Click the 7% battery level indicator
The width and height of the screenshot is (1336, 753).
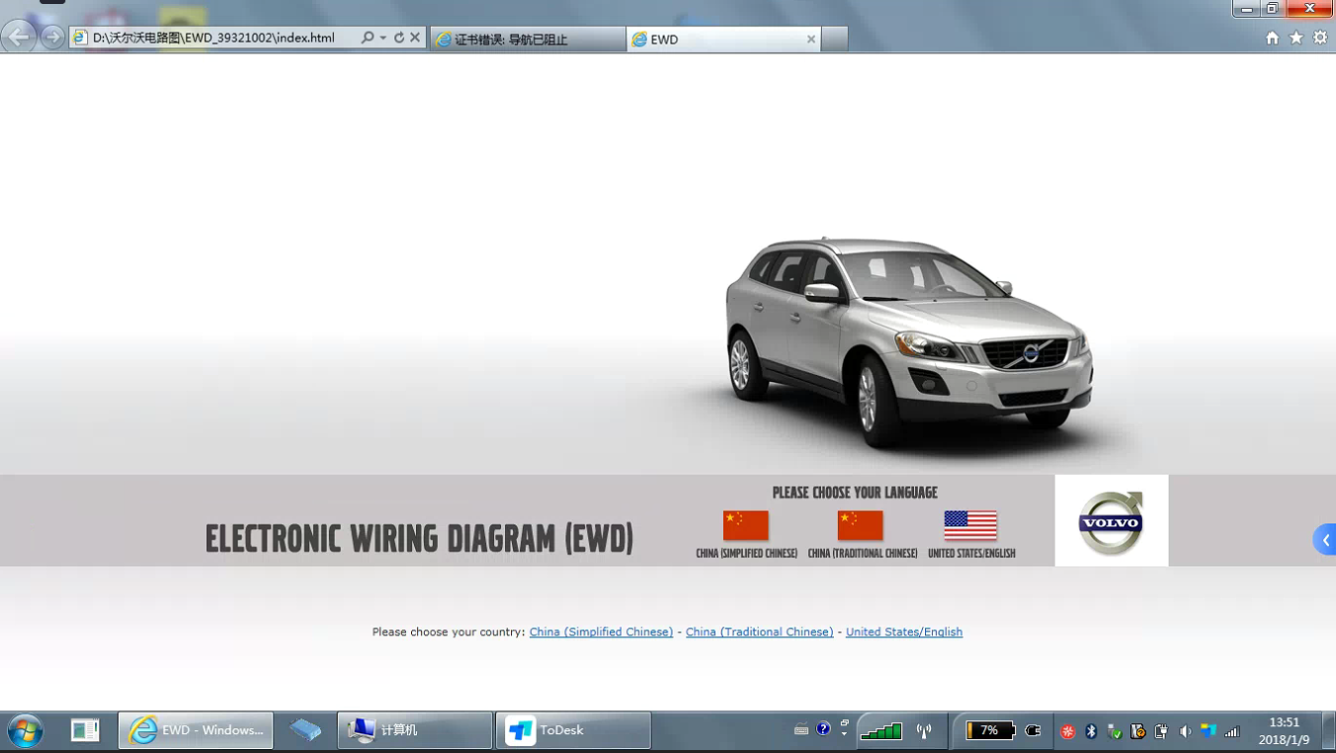coord(990,731)
